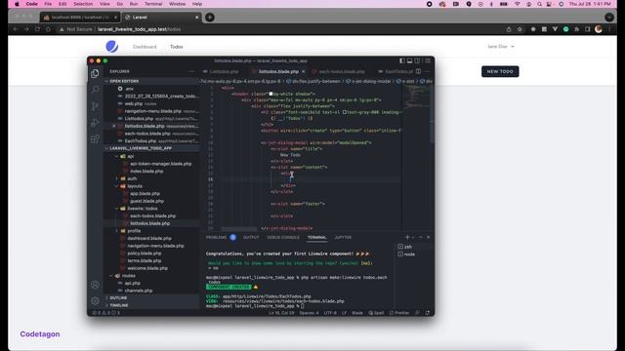The width and height of the screenshot is (625, 351).
Task: Click the Blade language mode in status bar
Action: pyautogui.click(x=357, y=313)
